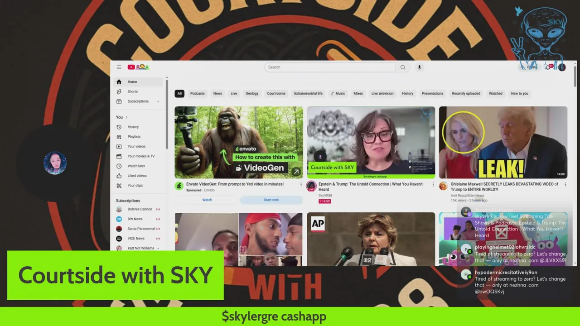This screenshot has height=326, width=580.
Task: Start voice search with the microphone icon
Action: click(x=419, y=67)
